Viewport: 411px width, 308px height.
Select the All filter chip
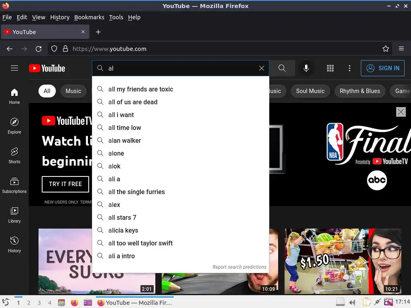(47, 91)
